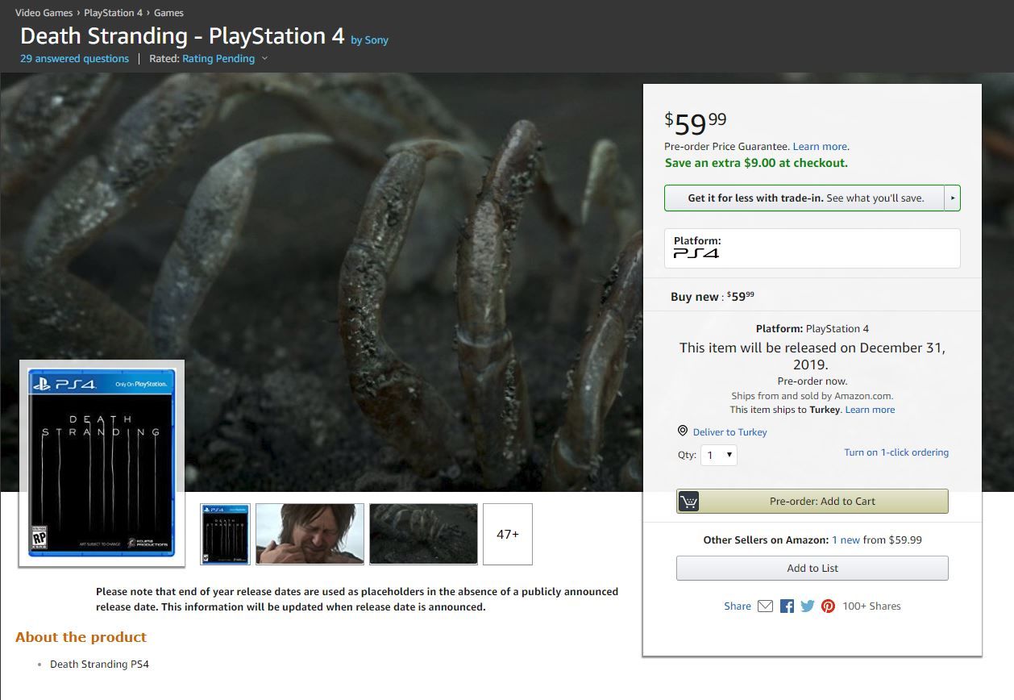The image size is (1014, 700).
Task: Click Ships from and sold by Amazon.com text
Action: point(812,396)
